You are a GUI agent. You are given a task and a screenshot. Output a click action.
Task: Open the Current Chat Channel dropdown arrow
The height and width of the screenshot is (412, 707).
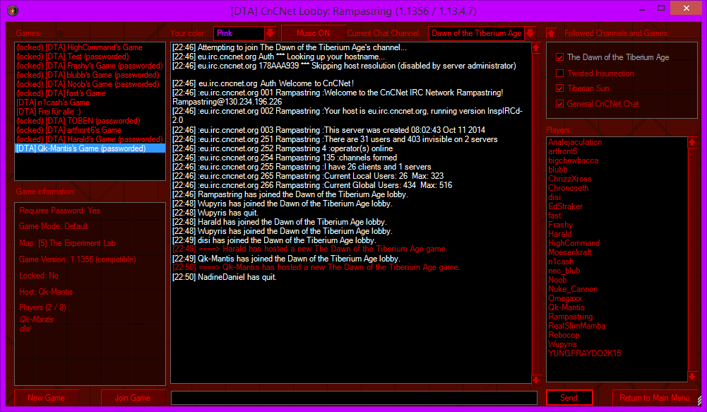tap(530, 33)
